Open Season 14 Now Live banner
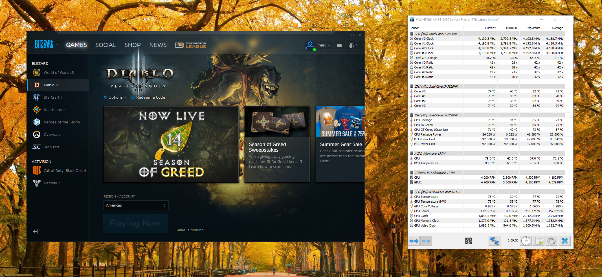The image size is (602, 277). (x=171, y=144)
